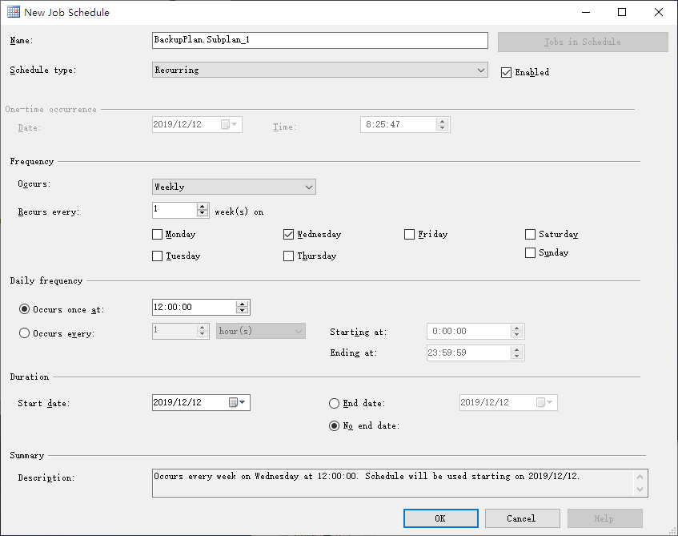Check the Saturday checkbox

tap(530, 234)
